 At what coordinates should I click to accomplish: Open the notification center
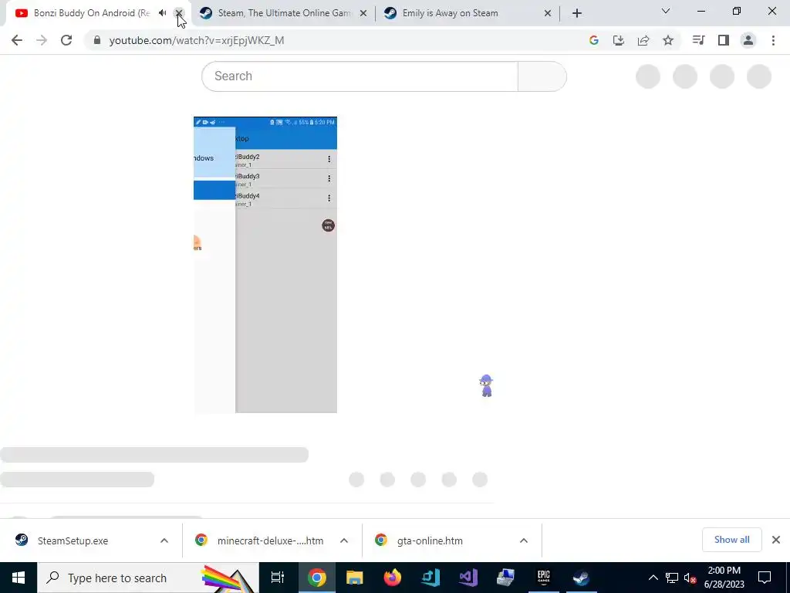click(x=765, y=578)
